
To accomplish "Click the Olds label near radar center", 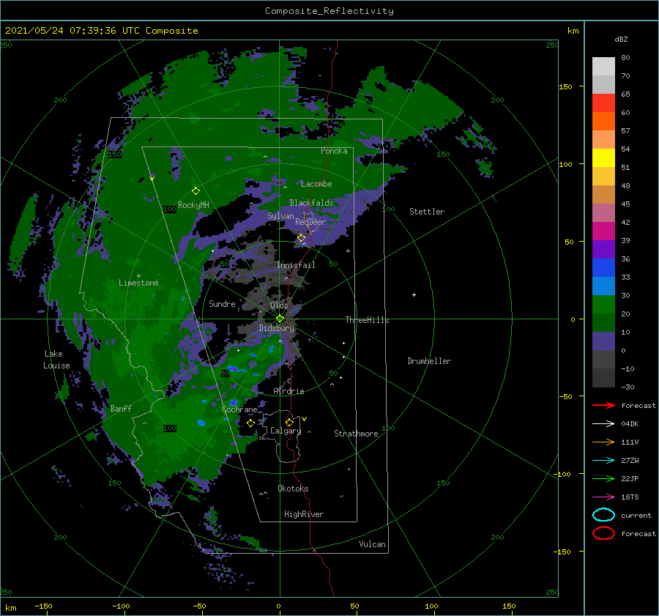I will 279,305.
